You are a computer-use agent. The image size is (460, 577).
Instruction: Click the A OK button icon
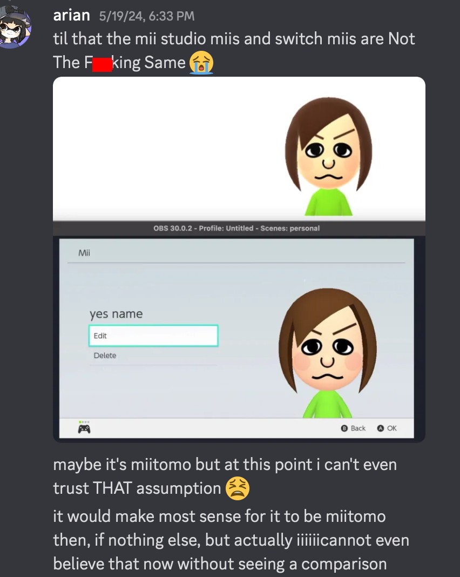pos(381,428)
